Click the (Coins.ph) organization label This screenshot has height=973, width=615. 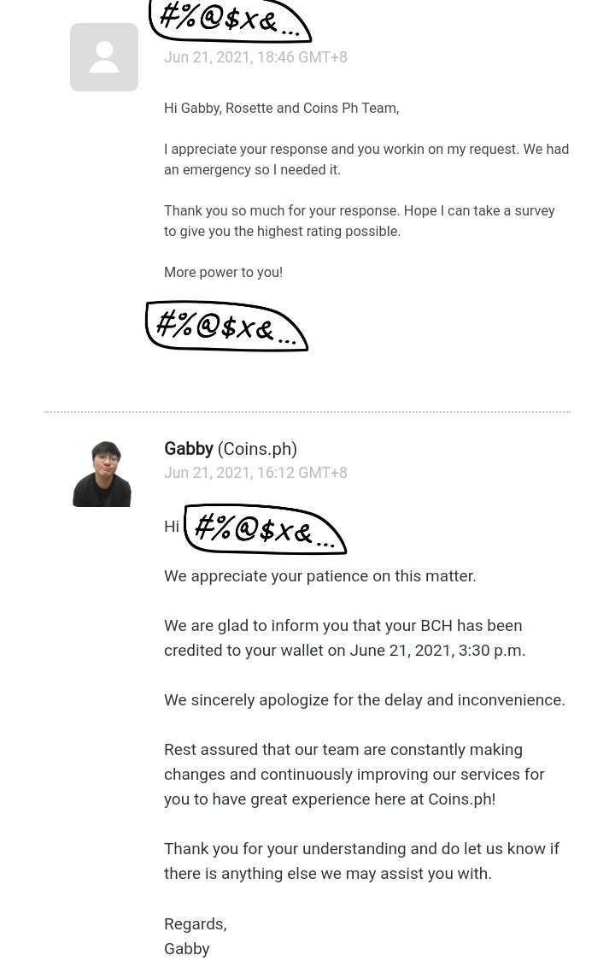[x=257, y=449]
